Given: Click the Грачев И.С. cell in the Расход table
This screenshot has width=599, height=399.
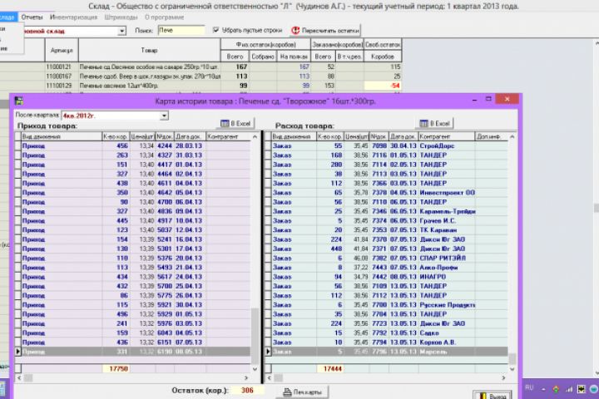Looking at the screenshot, I should tap(447, 220).
